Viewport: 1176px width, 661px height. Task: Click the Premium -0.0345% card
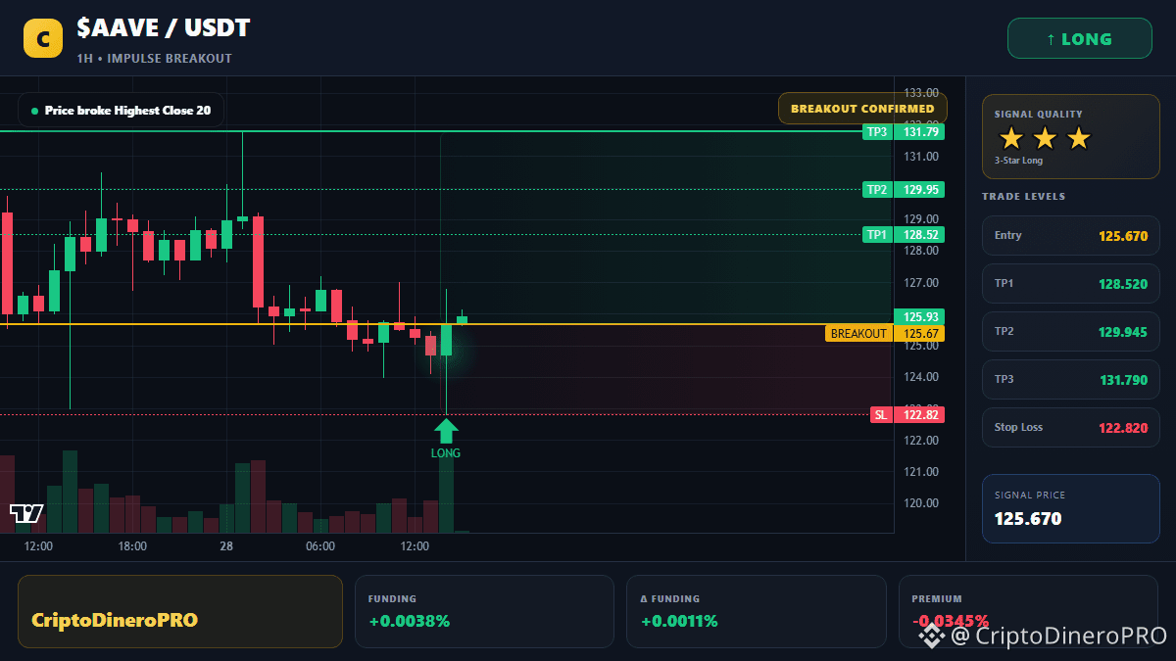pos(1027,612)
